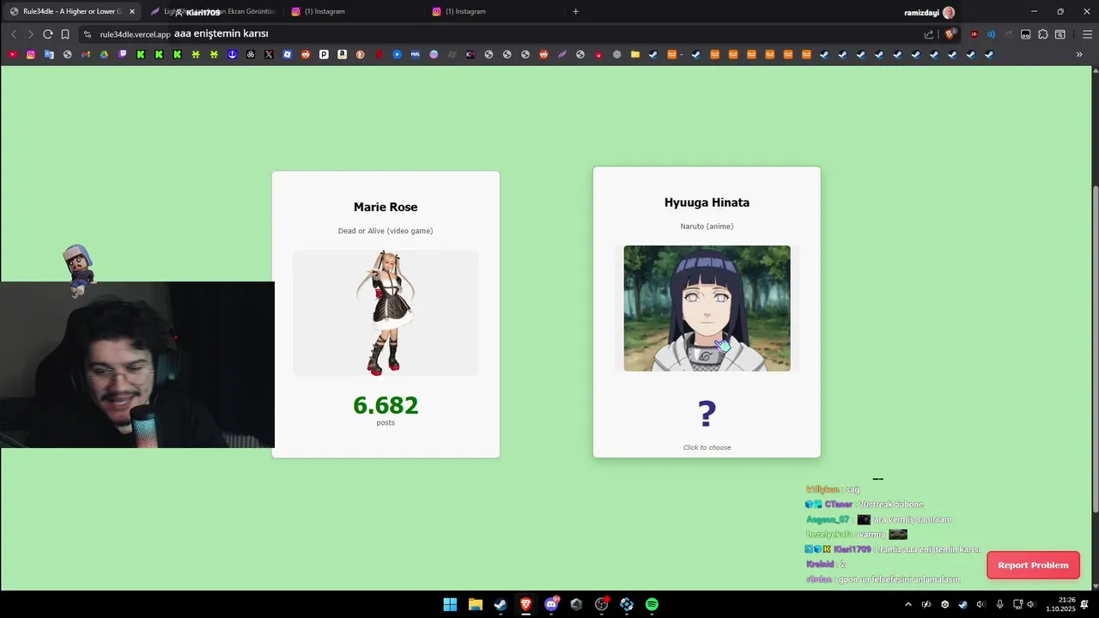Click the Hyuuga Hinata image
Viewport: 1099px width, 618px height.
707,308
